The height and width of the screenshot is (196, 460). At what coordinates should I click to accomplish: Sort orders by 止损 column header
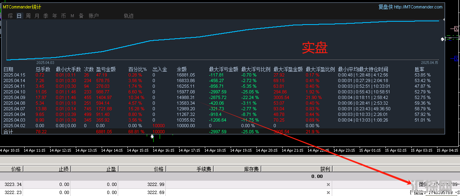[63, 169]
